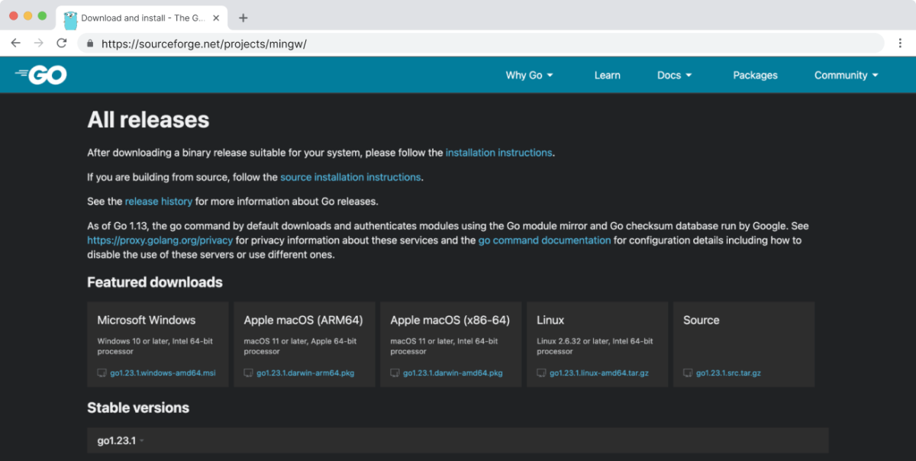Open the Community dropdown menu
The width and height of the screenshot is (916, 461).
[x=846, y=75]
